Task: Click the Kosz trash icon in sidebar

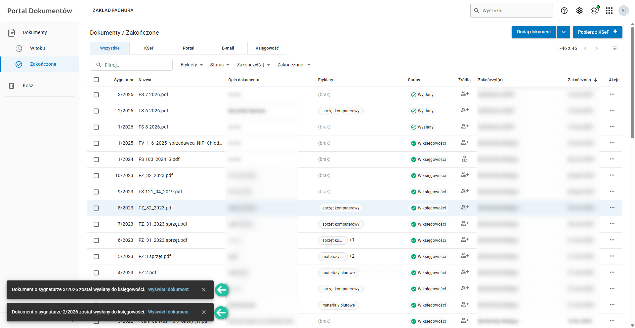Action: pyautogui.click(x=12, y=86)
